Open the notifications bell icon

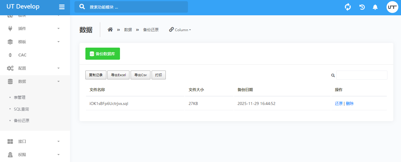pyautogui.click(x=375, y=7)
